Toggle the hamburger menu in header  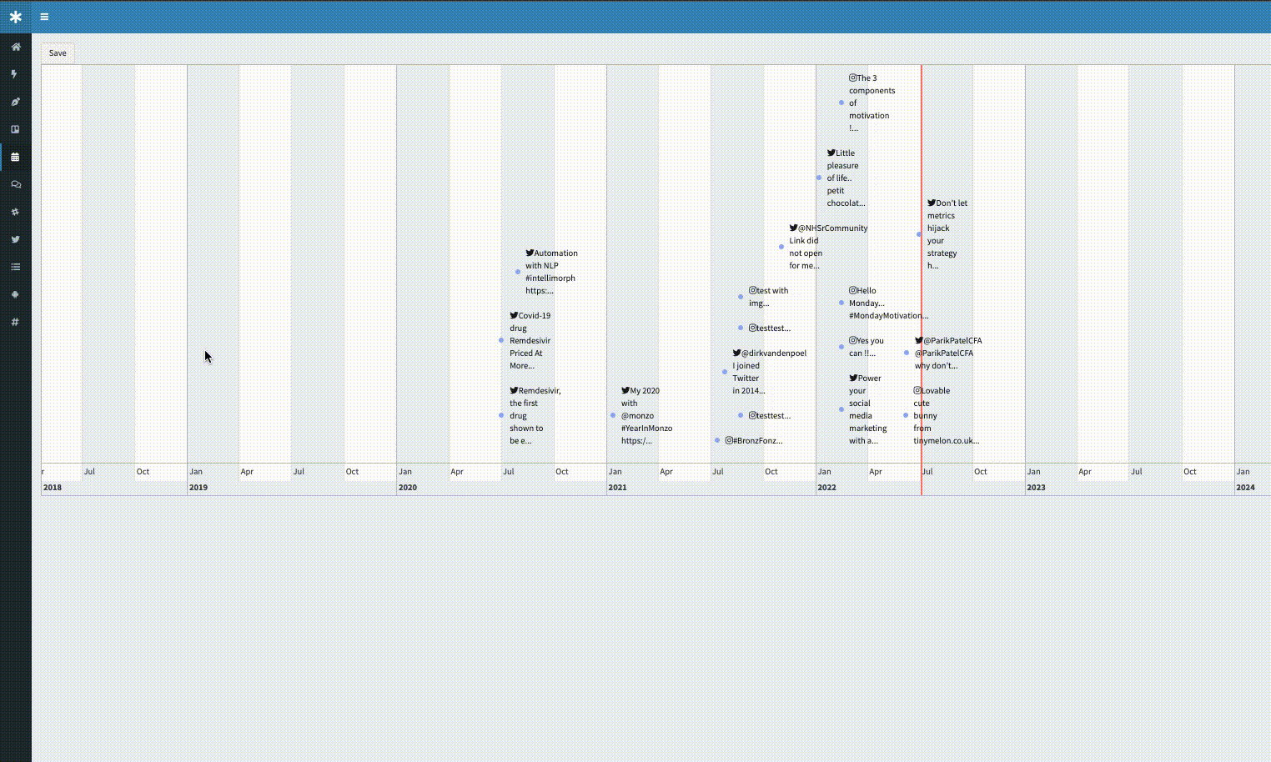click(44, 17)
